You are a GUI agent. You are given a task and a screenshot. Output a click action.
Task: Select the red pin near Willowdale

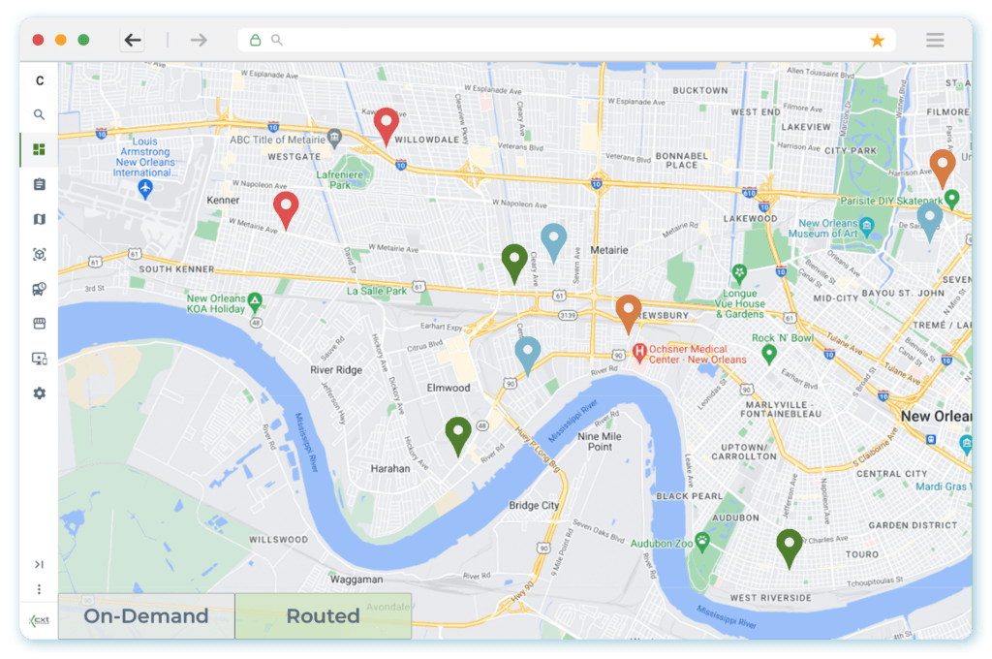tap(387, 125)
